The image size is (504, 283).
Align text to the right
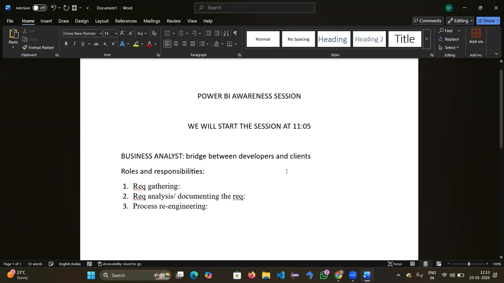(x=184, y=44)
